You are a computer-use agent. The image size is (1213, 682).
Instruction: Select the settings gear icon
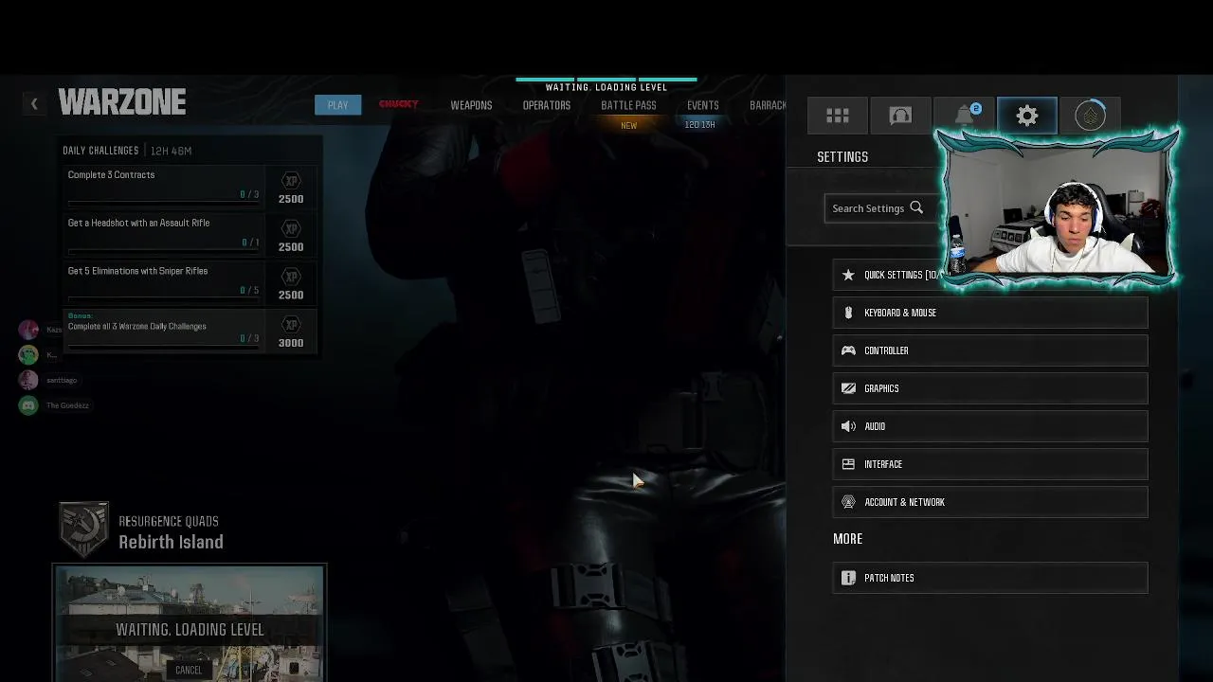1027,116
